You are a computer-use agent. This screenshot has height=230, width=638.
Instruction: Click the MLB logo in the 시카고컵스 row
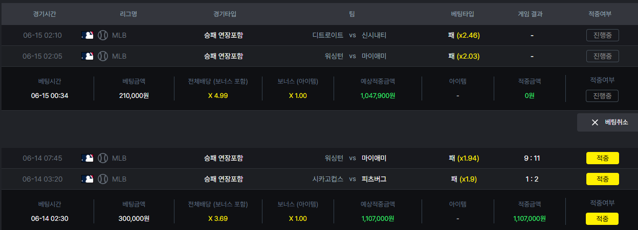(x=87, y=179)
